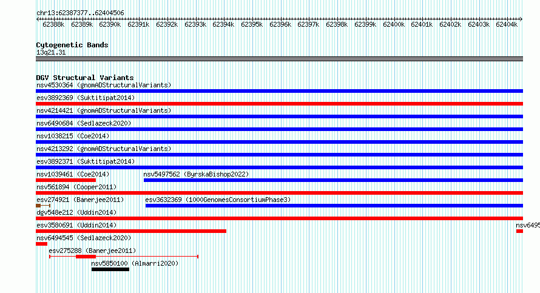Screen dimensions: 540x293
Task: Click the blue bar under nsv1038215
Action: [279, 142]
